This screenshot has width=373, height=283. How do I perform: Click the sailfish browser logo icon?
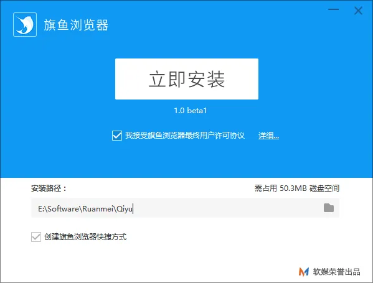point(25,24)
